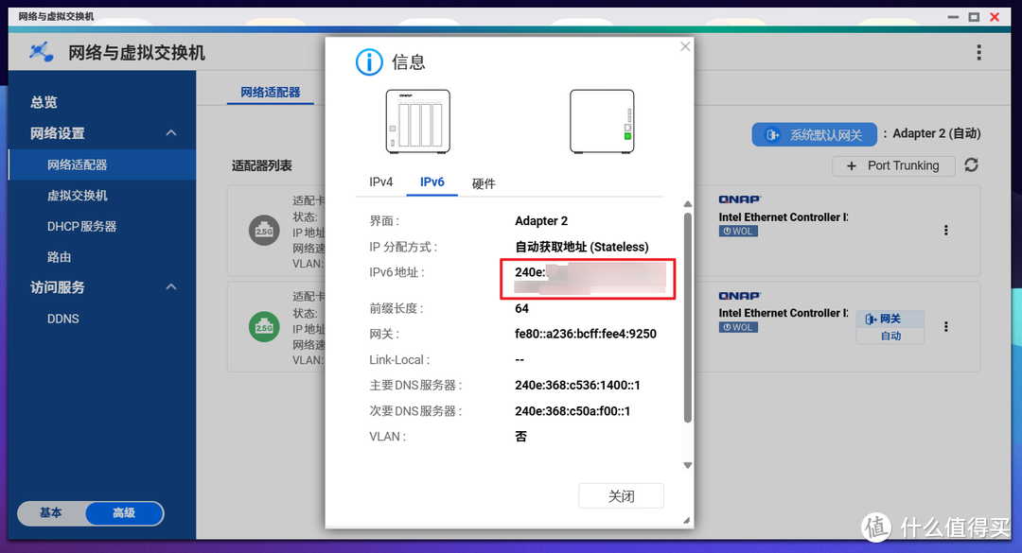Close the info dialog with the X
Viewport: 1022px width, 553px height.
tap(685, 46)
